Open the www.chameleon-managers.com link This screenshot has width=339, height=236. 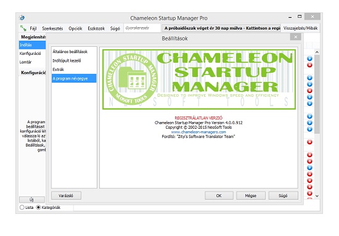pyautogui.click(x=198, y=132)
